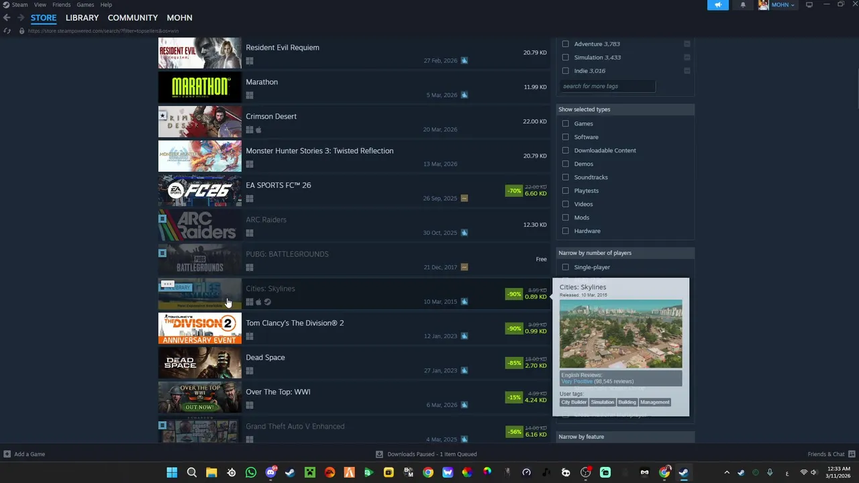
Task: Check the Simulation tag filter
Action: pyautogui.click(x=565, y=57)
